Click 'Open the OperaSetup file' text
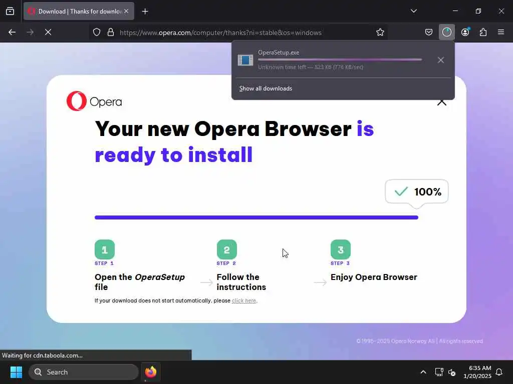Viewport: 513px width, 384px height. tap(140, 282)
